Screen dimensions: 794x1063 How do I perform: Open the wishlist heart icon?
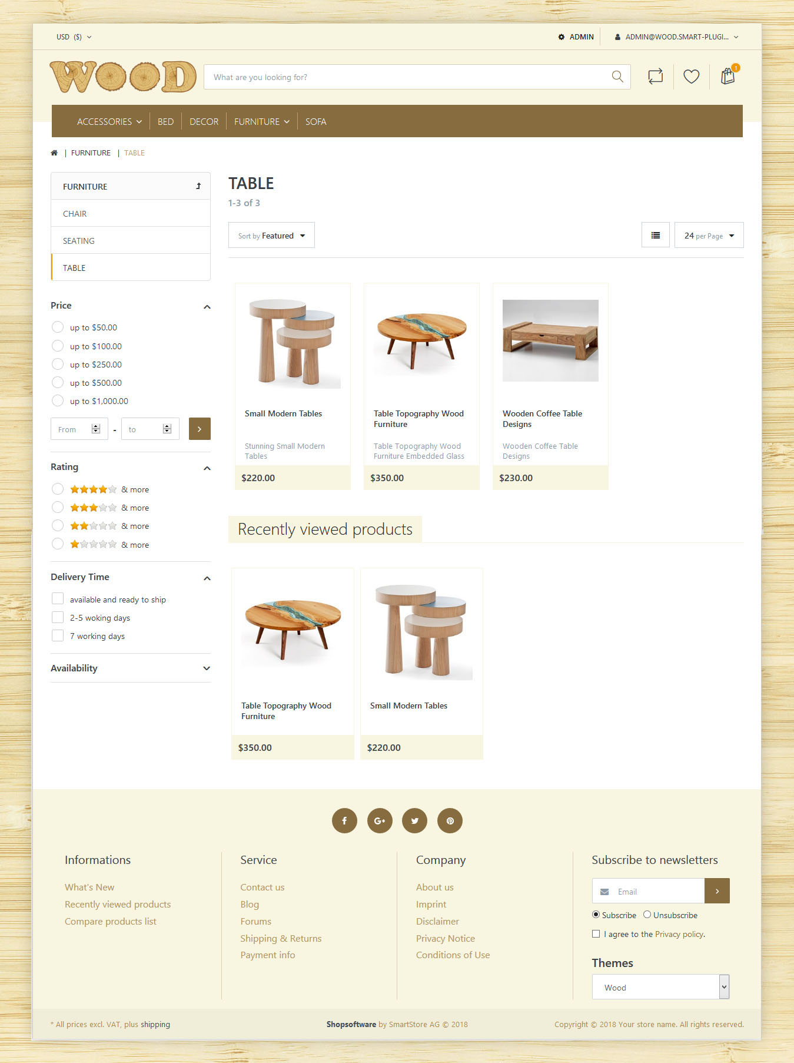692,77
